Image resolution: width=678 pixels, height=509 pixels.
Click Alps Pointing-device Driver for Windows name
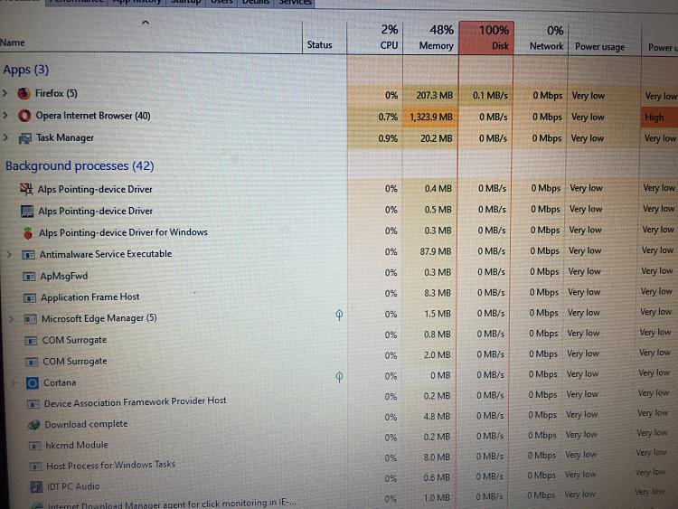click(123, 232)
